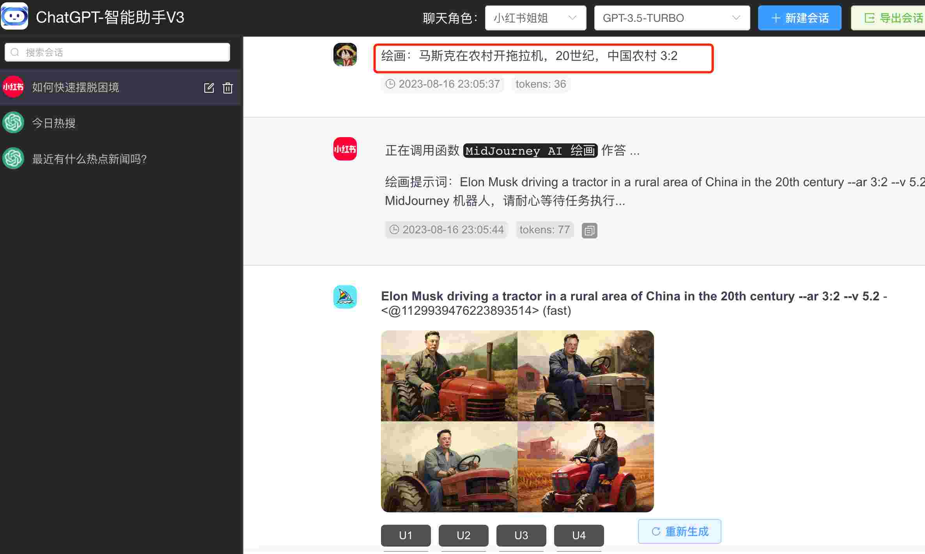Click the ChatGPT icon beside 今日热搜
Image resolution: width=925 pixels, height=554 pixels.
(x=13, y=123)
